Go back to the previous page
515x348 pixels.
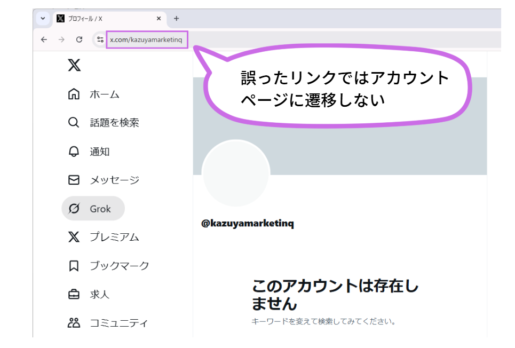tap(44, 39)
